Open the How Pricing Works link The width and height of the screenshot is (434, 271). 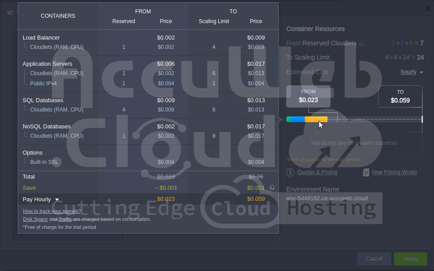pyautogui.click(x=394, y=172)
